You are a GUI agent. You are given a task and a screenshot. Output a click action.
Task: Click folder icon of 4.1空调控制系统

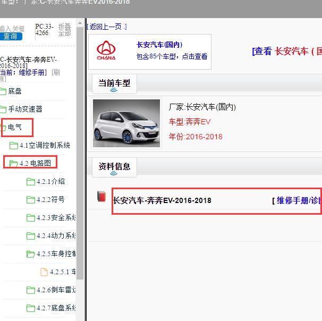tap(14, 146)
